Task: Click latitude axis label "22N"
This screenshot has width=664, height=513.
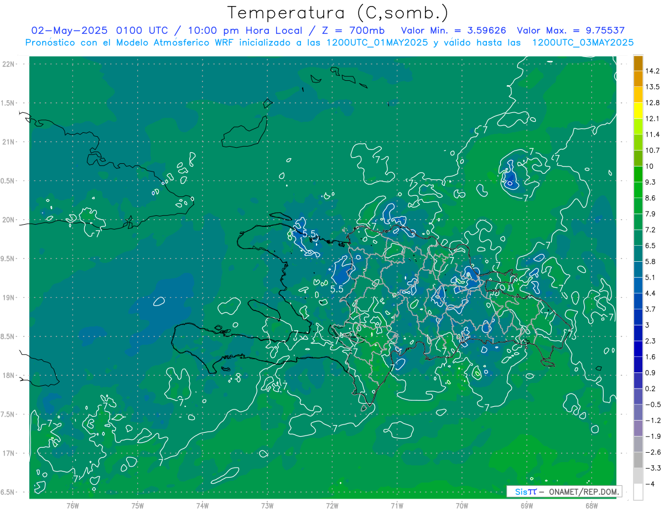Action: point(9,64)
